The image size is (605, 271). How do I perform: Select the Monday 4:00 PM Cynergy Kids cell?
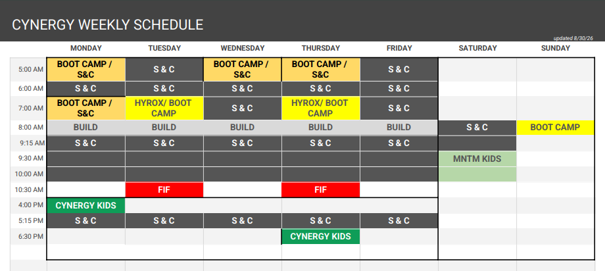pos(86,205)
